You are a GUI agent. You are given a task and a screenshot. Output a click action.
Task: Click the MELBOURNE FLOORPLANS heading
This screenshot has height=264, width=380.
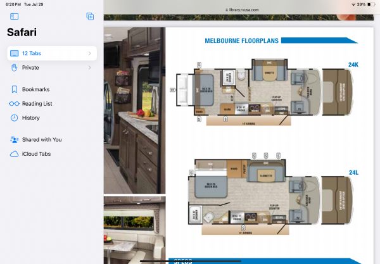[242, 41]
